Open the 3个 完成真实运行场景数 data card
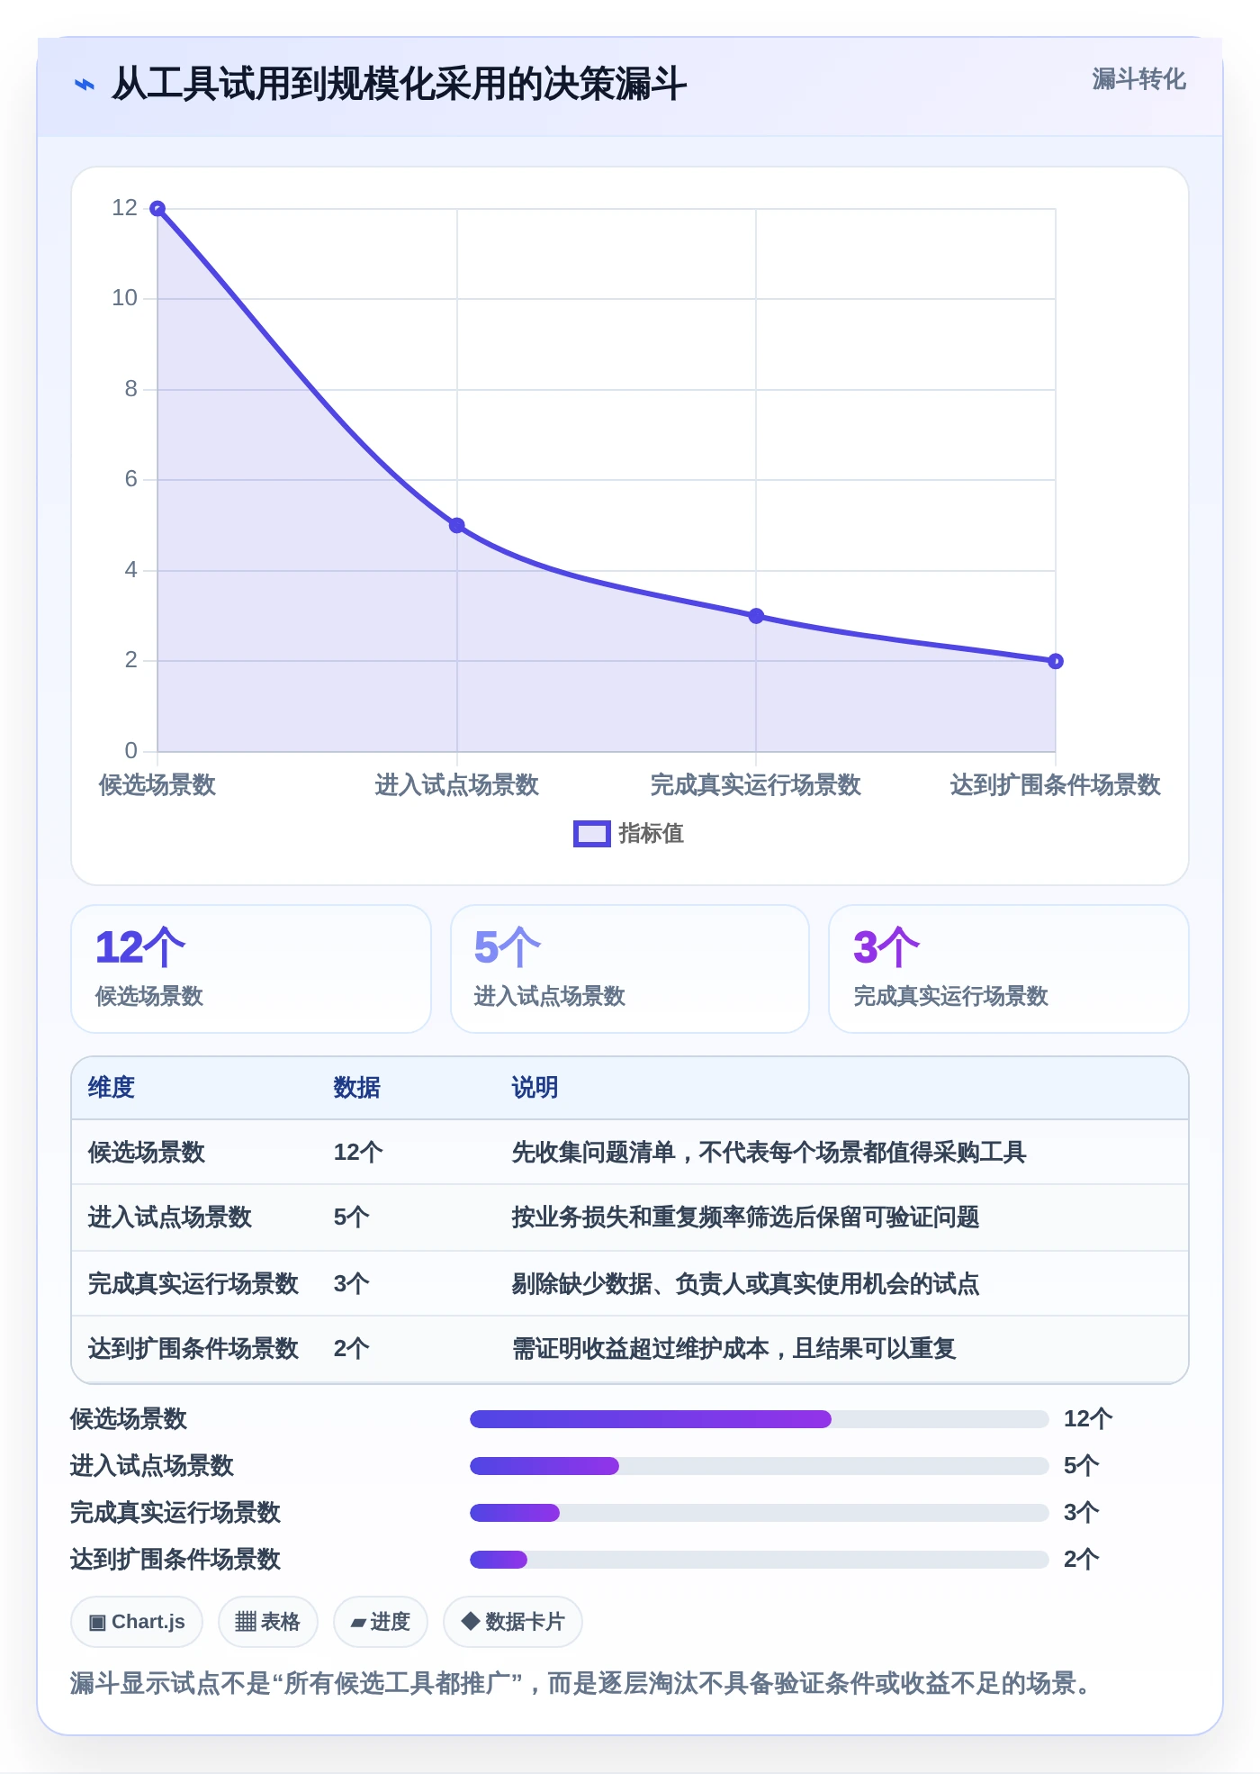This screenshot has height=1774, width=1260. pos(1009,969)
